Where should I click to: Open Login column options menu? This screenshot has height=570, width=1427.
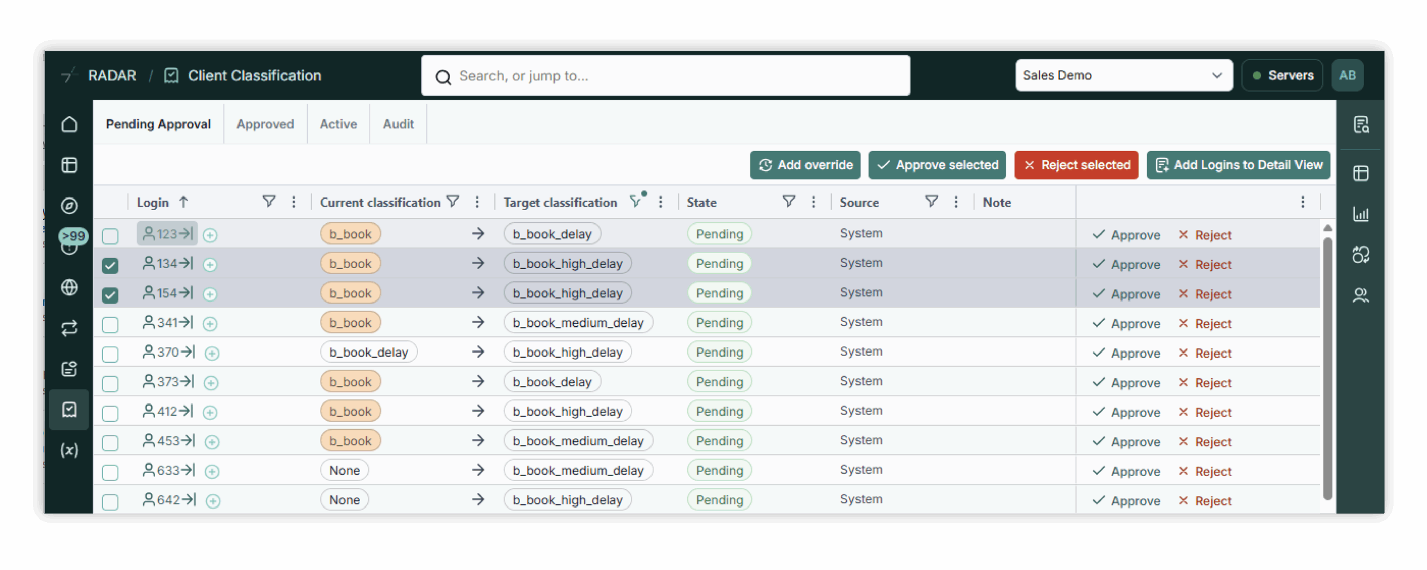click(x=294, y=202)
